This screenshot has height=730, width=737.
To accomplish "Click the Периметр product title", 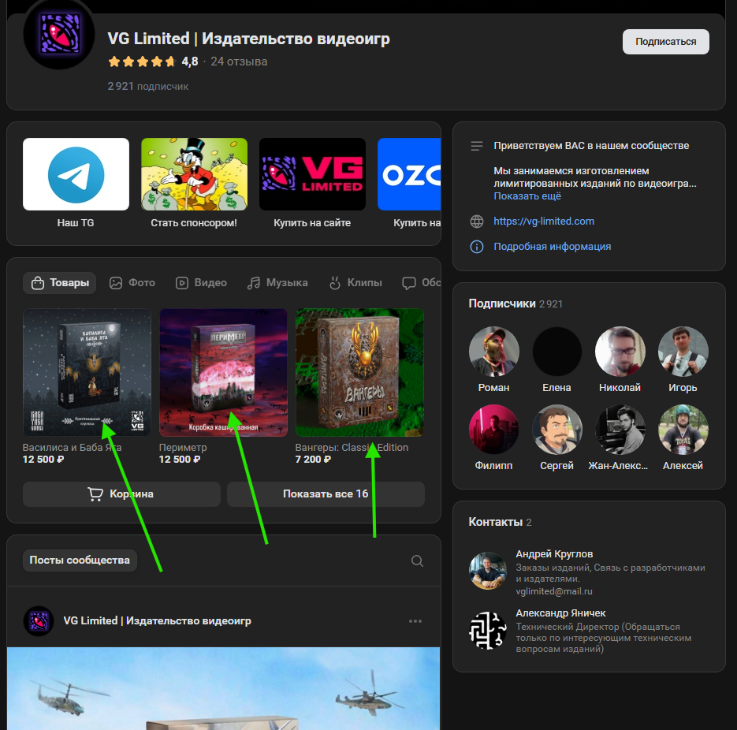I will [183, 448].
